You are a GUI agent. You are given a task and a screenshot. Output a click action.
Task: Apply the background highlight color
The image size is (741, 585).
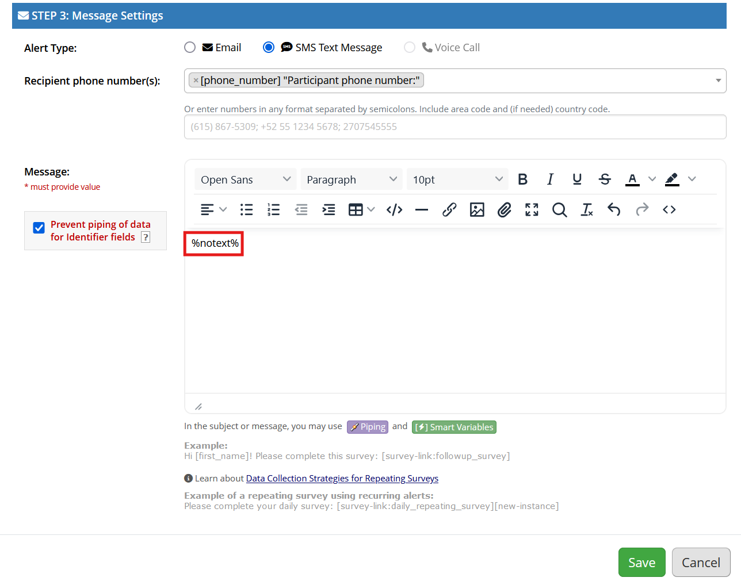pyautogui.click(x=672, y=179)
